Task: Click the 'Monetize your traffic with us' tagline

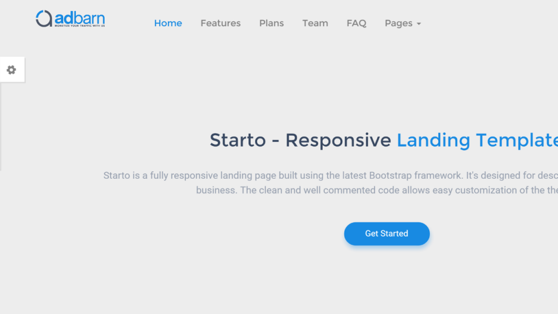Action: coord(80,26)
